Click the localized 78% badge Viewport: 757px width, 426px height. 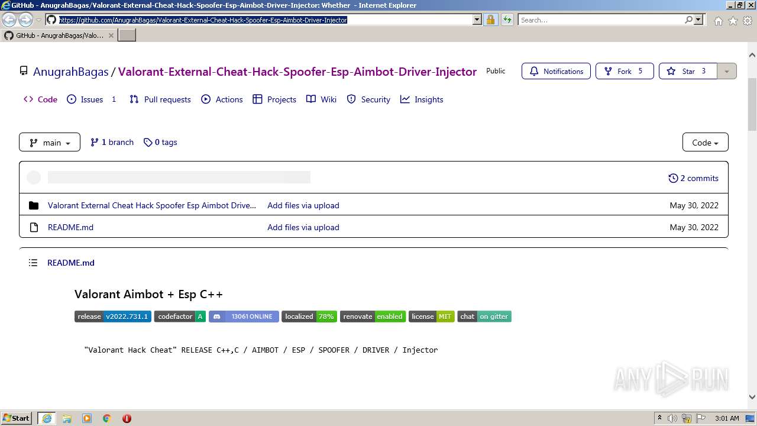[309, 317]
